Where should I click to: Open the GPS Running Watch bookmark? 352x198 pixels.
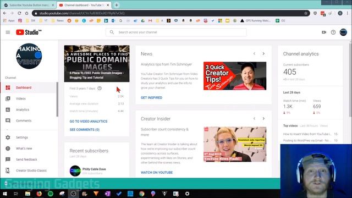[255, 21]
